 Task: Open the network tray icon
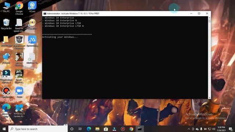click(x=210, y=129)
